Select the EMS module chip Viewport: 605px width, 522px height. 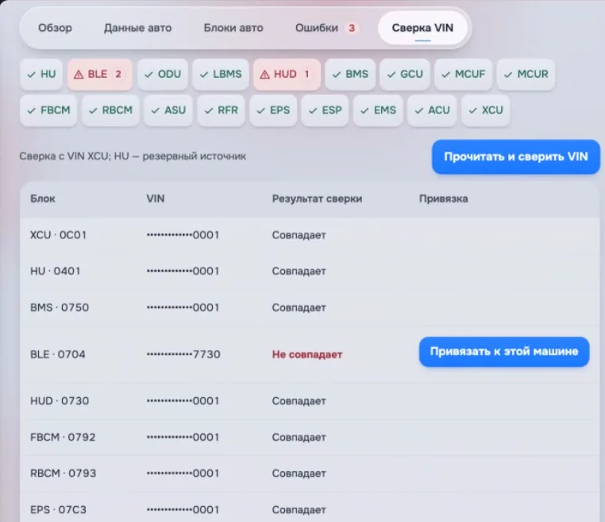coord(378,110)
